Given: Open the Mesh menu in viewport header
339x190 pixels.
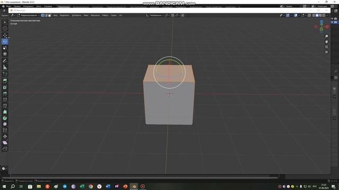Looking at the screenshot, I should (x=86, y=15).
